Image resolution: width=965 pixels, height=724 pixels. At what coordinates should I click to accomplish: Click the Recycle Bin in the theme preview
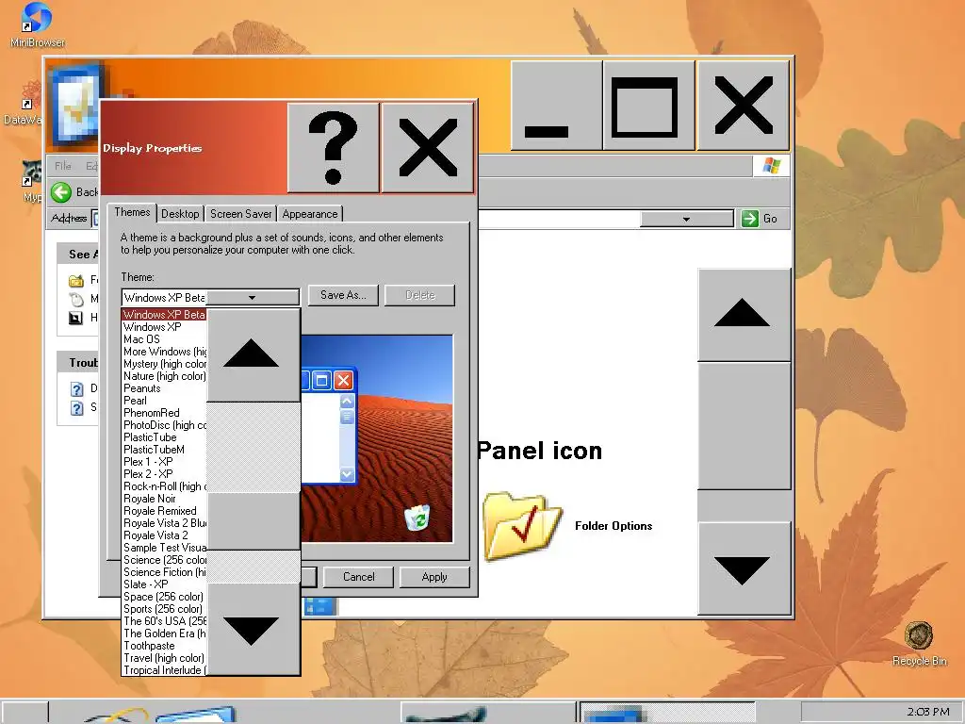[417, 518]
